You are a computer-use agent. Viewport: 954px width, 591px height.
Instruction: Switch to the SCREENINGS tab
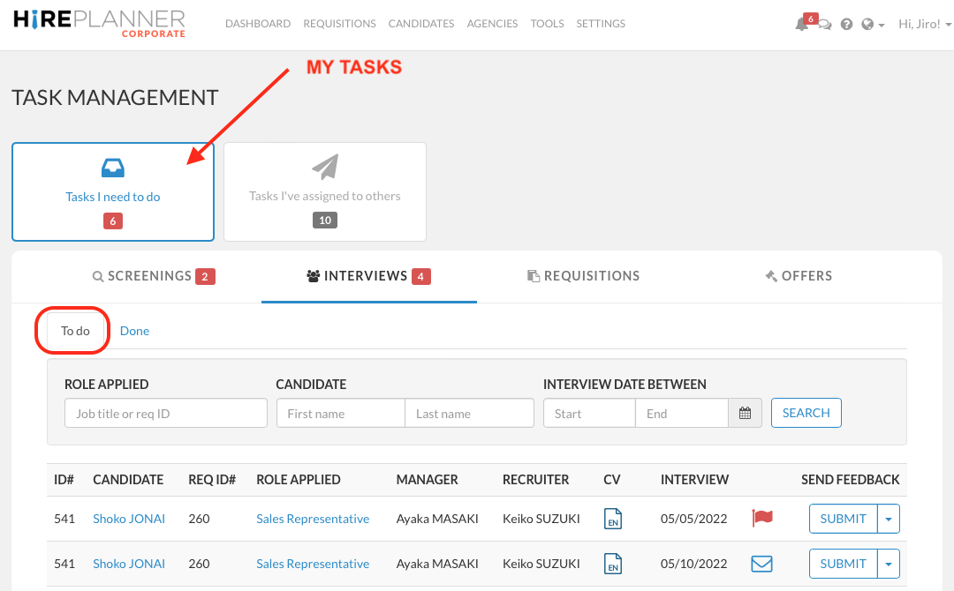[x=152, y=275]
